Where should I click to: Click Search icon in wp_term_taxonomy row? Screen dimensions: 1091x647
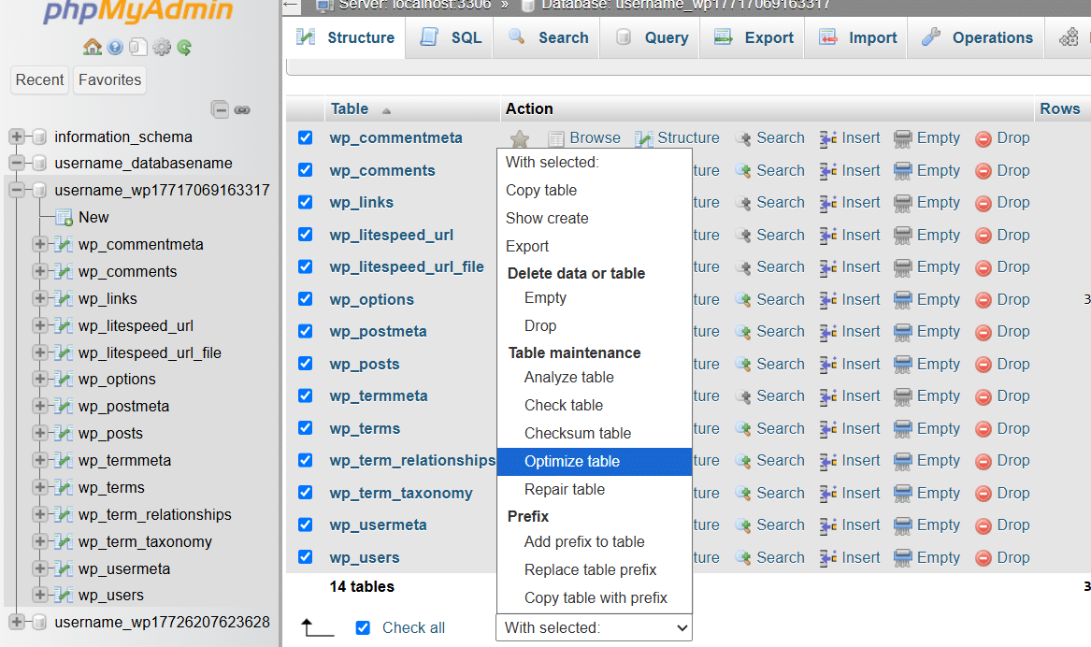[744, 494]
